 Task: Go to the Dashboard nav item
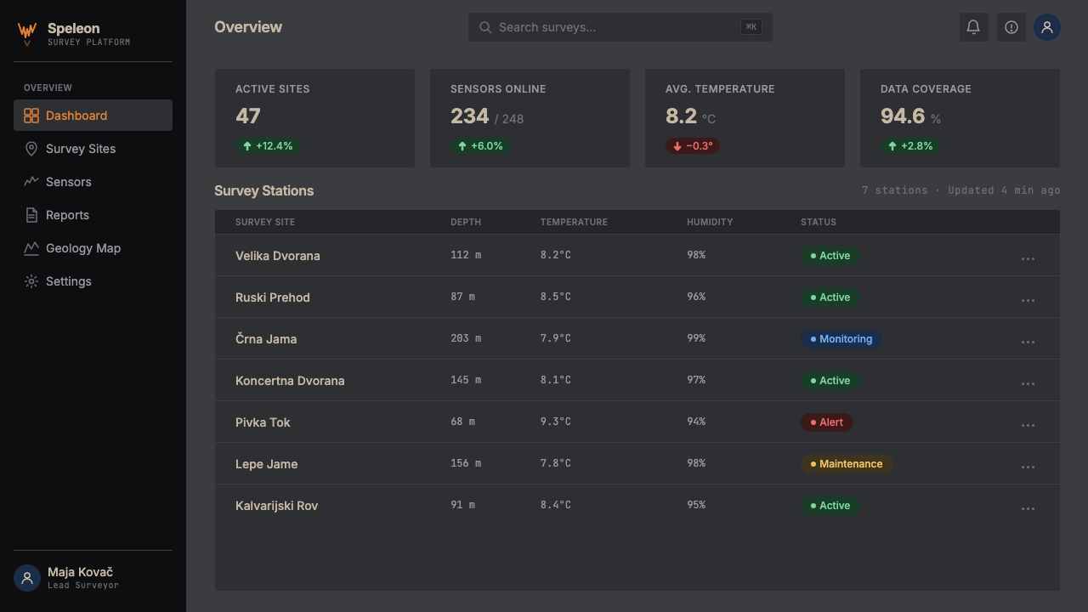pyautogui.click(x=93, y=116)
